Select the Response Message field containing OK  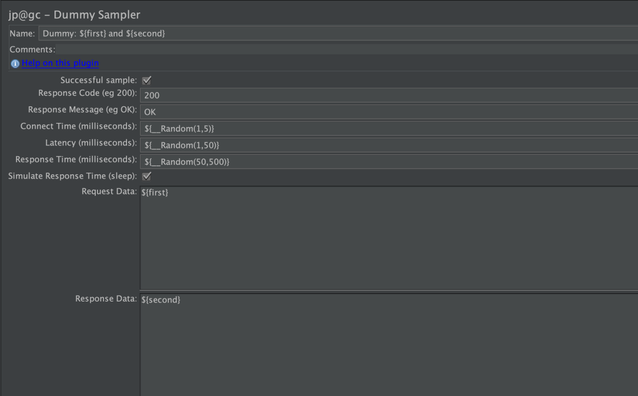[389, 112]
